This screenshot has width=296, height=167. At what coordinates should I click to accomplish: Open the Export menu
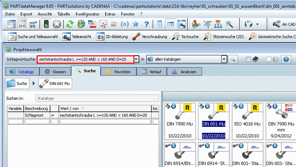coord(26,14)
